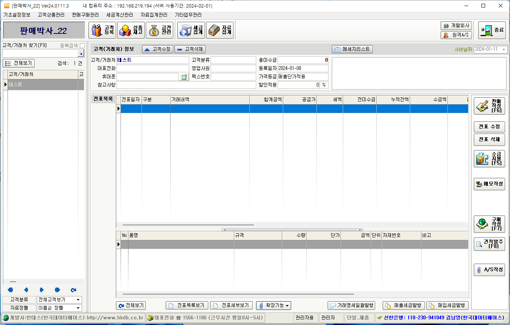Open 세금집계 tax summary icon
The width and height of the screenshot is (510, 325).
click(191, 30)
